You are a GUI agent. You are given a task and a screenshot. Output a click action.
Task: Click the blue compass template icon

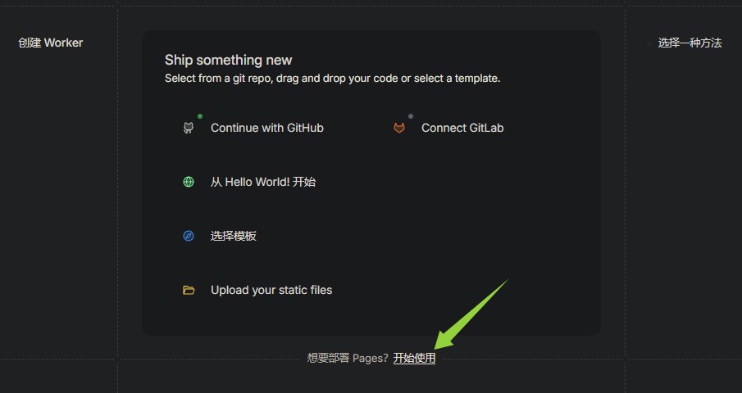189,236
